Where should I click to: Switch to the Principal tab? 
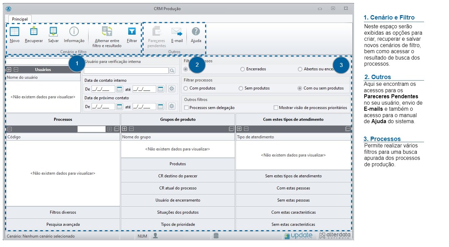click(x=20, y=19)
